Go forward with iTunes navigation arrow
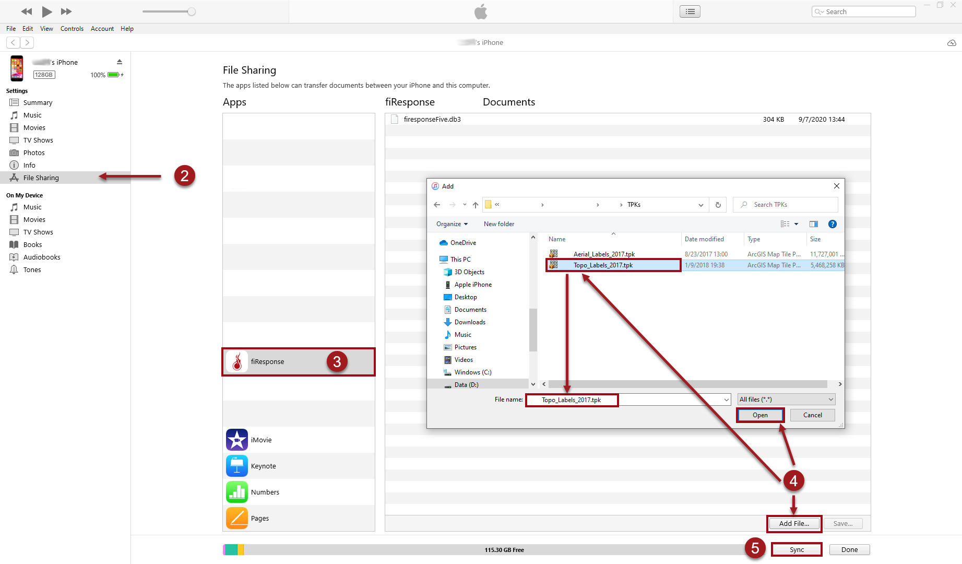Viewport: 962px width, 564px height. [x=27, y=42]
